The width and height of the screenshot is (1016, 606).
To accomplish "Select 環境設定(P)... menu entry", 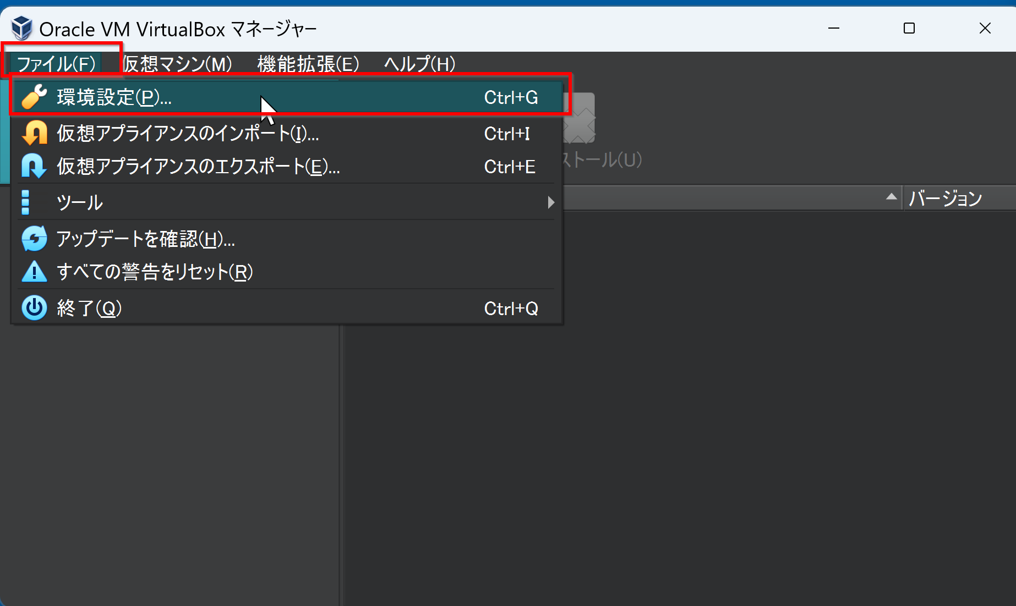I will 287,97.
